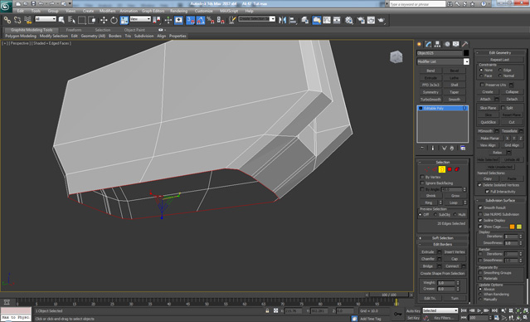Click the teapot Render Production icon
Screen dimensions: 530x322
[x=382, y=20]
